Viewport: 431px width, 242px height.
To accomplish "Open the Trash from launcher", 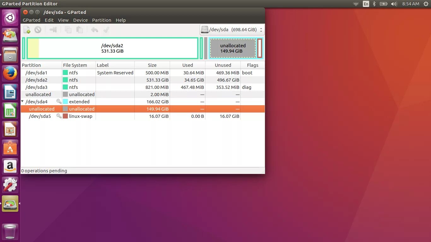I will tap(10, 232).
